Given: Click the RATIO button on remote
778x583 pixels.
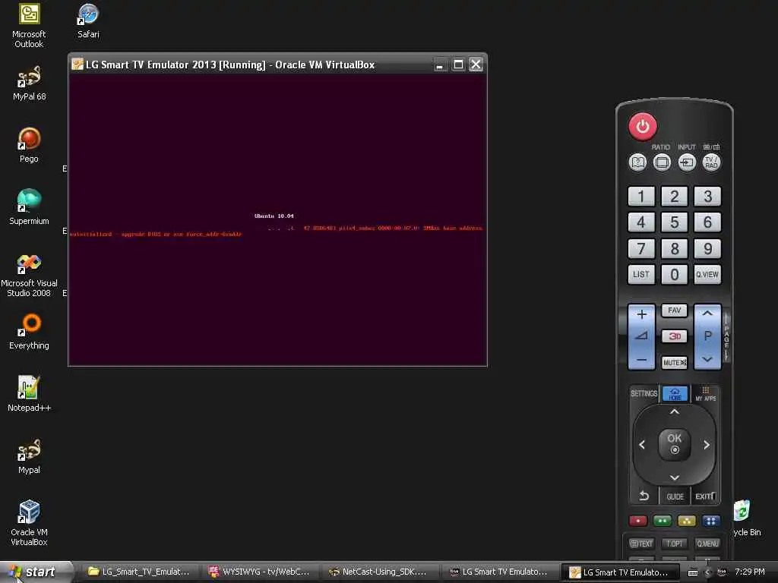Looking at the screenshot, I should click(662, 162).
